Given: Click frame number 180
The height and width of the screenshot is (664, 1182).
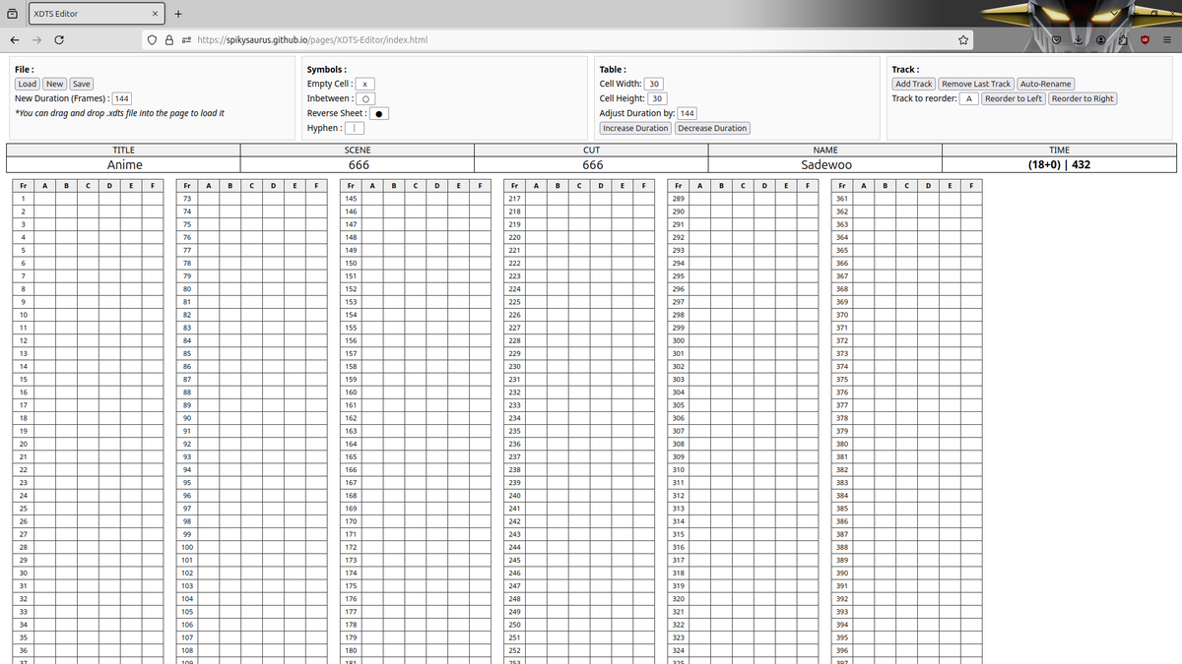Looking at the screenshot, I should tap(351, 650).
